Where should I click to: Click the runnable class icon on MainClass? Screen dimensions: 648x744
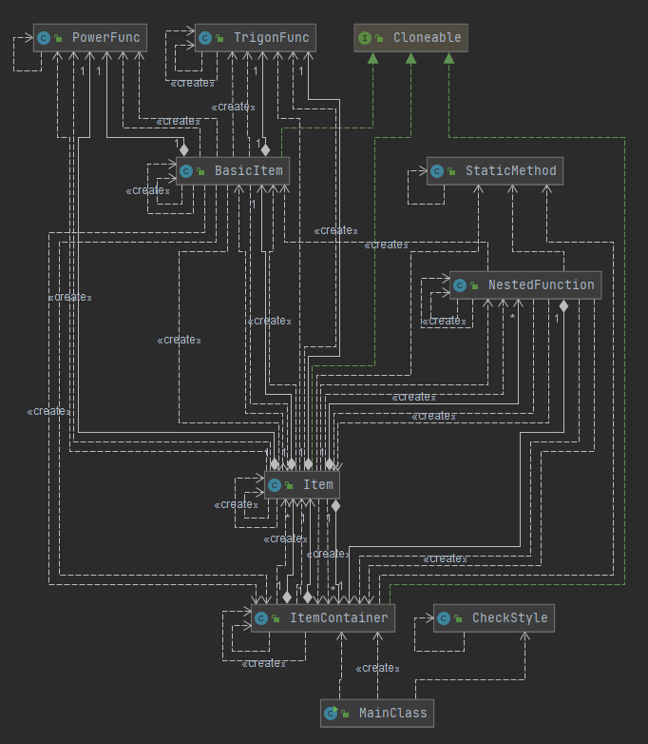[x=331, y=714]
